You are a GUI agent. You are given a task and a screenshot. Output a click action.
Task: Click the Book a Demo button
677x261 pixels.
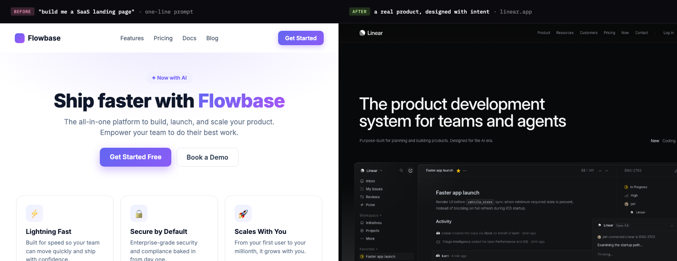pos(207,157)
